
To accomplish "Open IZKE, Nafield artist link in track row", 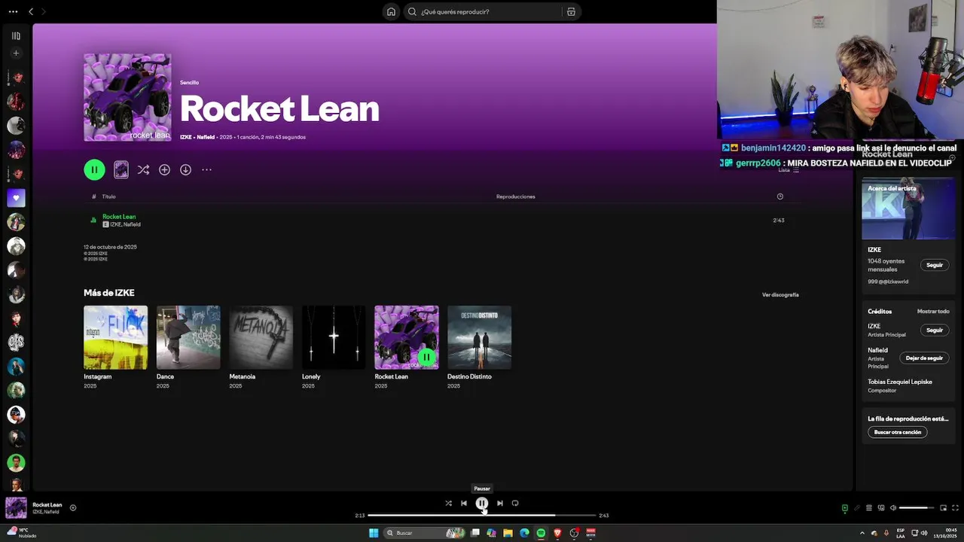I will point(125,224).
